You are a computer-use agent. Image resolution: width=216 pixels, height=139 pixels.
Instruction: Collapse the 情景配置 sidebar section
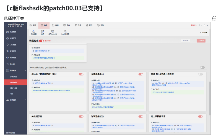point(26,71)
